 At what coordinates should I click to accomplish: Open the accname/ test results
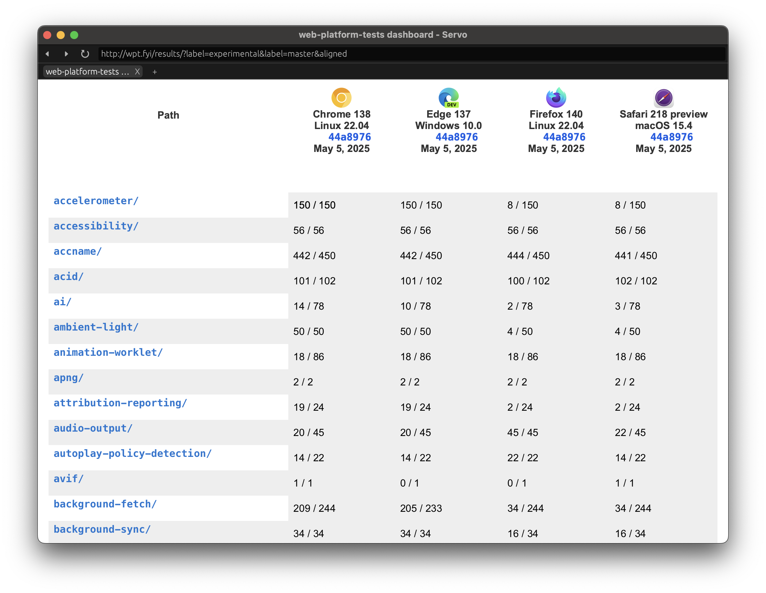point(77,251)
